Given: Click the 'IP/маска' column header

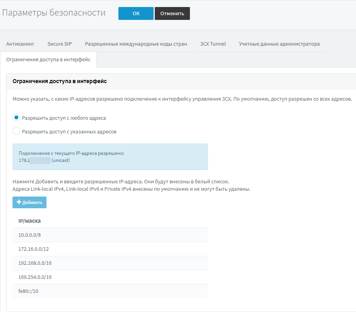Looking at the screenshot, I should click(30, 221).
